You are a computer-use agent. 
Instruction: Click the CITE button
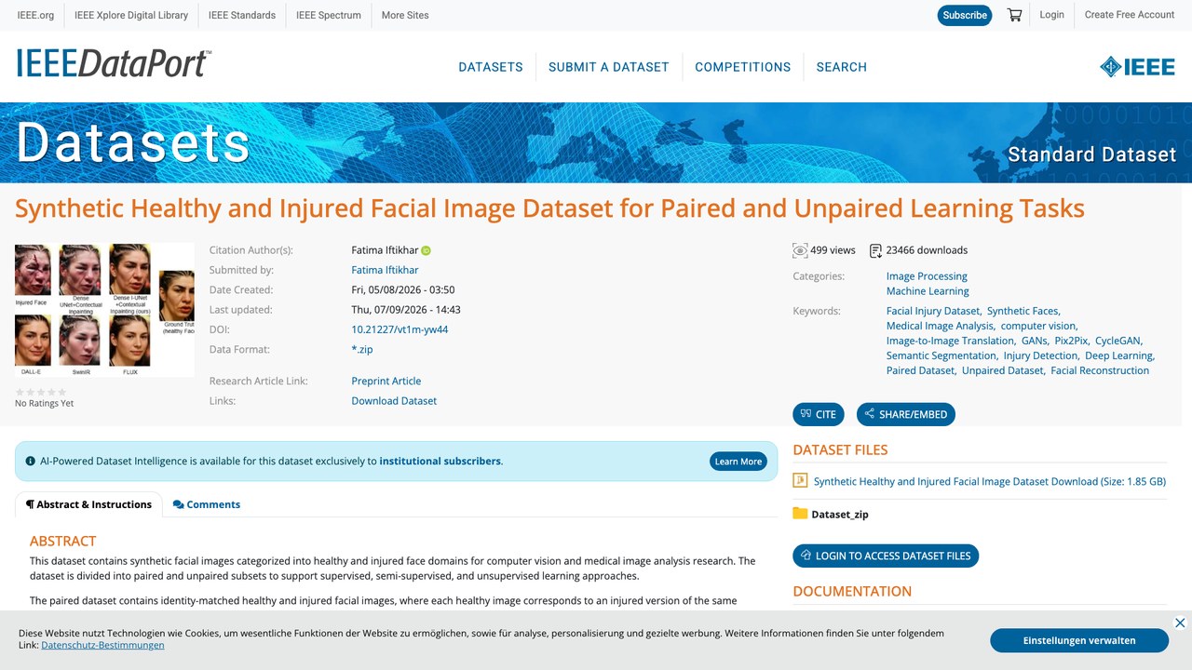818,414
